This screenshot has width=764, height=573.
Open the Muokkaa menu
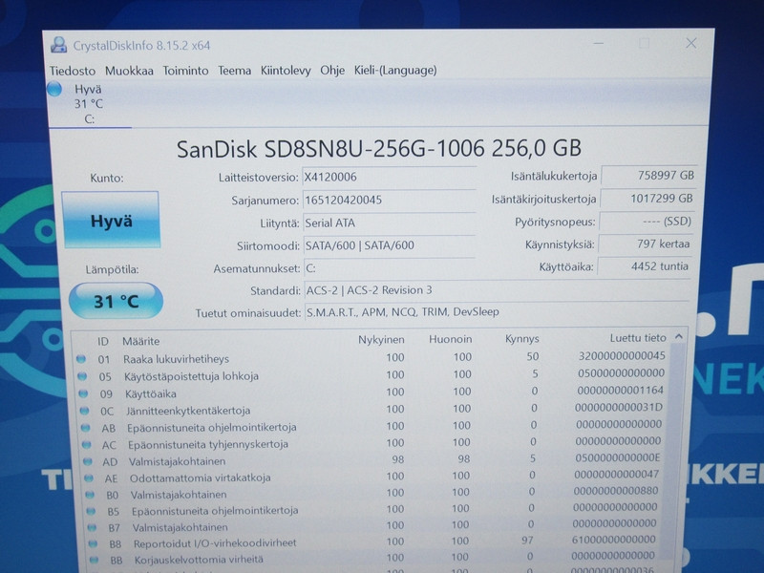tap(129, 71)
